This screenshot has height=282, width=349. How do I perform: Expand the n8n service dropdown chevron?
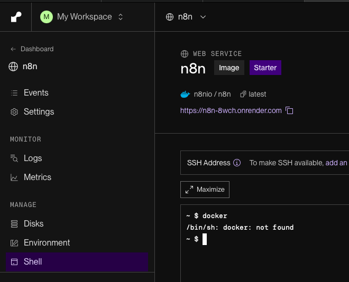tap(203, 17)
